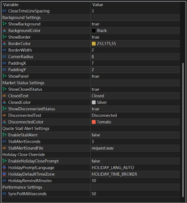Viewport: 187px width, 203px height.
Task: Click the integer icon beside CornerRadius
Action: coord(4,57)
